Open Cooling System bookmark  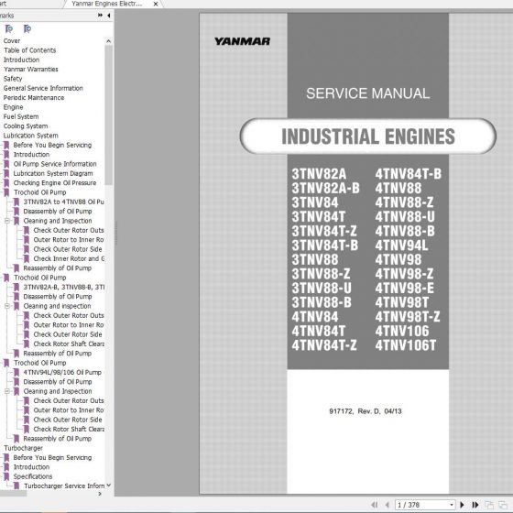click(26, 126)
